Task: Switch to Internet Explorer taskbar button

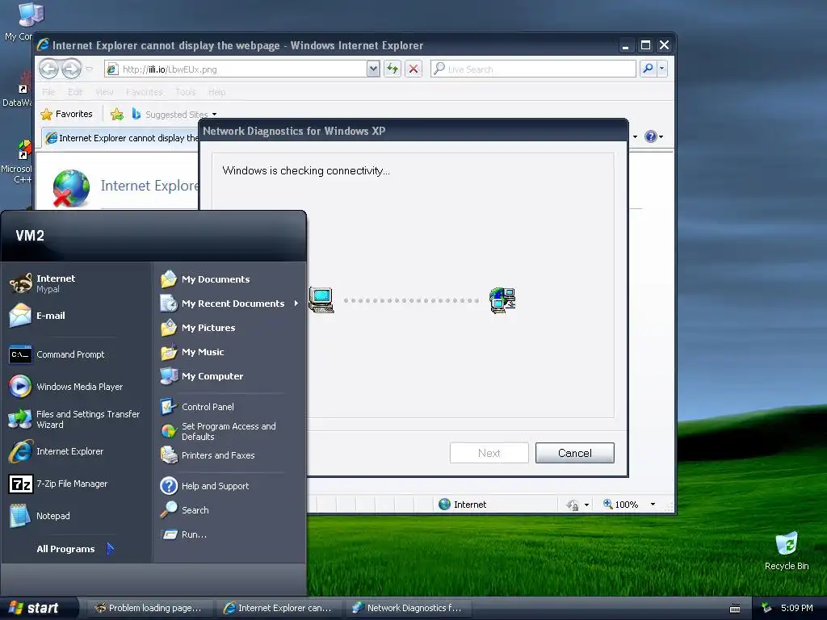Action: click(x=279, y=608)
